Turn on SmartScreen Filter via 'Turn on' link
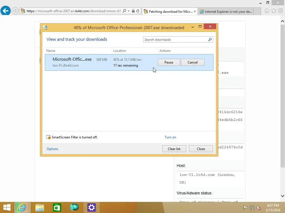This screenshot has width=285, height=213. [x=170, y=137]
